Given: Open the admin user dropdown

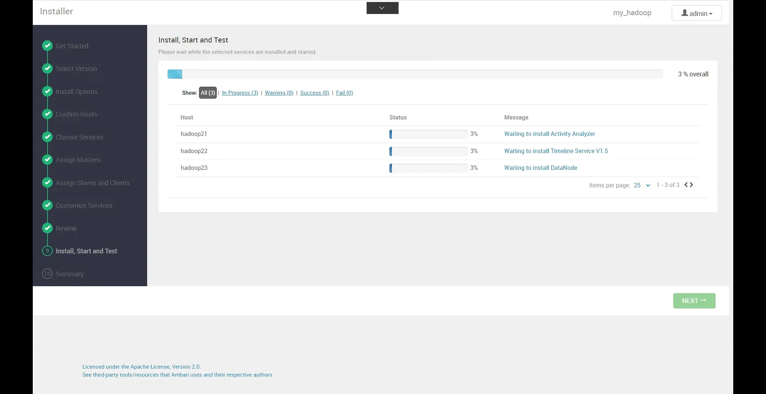Looking at the screenshot, I should pyautogui.click(x=696, y=13).
